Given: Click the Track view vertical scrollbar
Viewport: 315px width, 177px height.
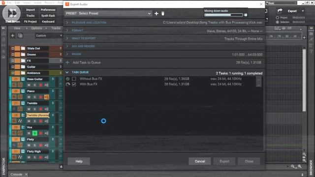Looking at the screenshot, I should (x=304, y=80).
